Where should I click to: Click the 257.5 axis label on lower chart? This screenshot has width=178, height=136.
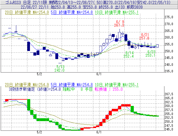coord(169,110)
